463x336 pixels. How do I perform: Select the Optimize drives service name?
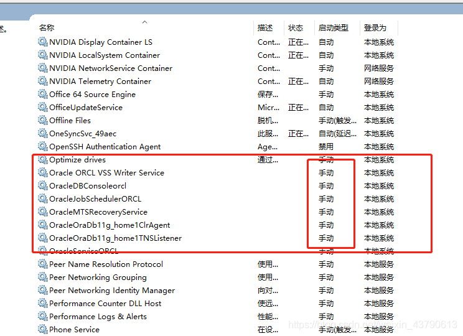(77, 160)
